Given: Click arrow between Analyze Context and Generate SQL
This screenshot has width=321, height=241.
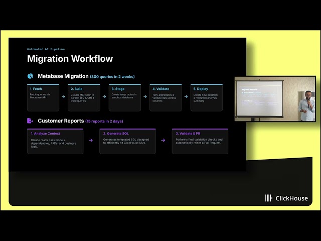Looking at the screenshot, I should pos(91,141).
